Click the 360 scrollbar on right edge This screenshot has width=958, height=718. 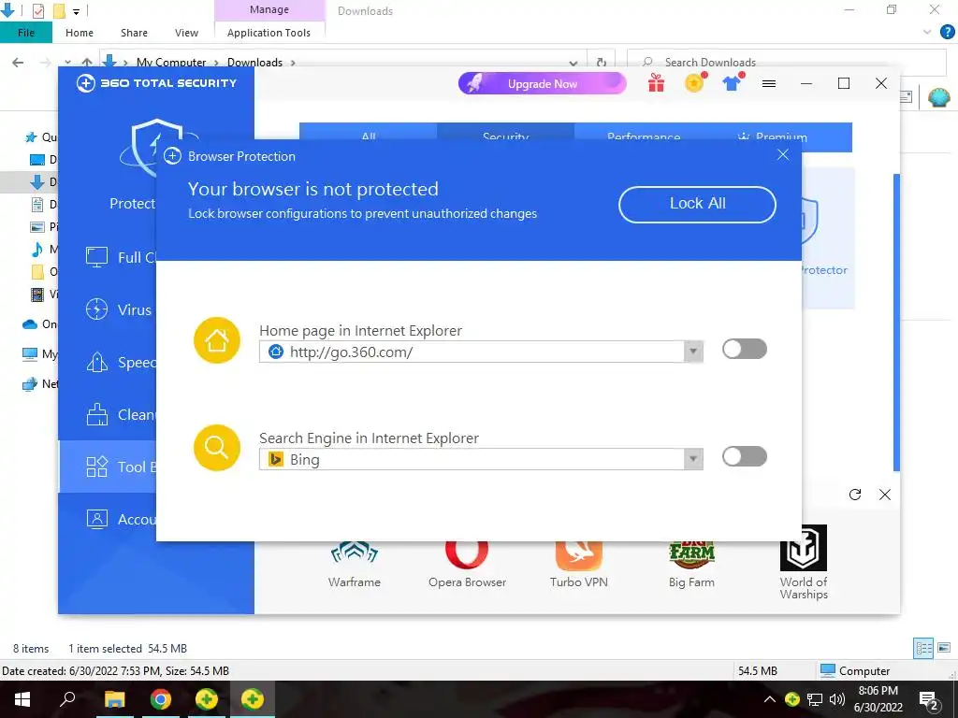click(896, 323)
